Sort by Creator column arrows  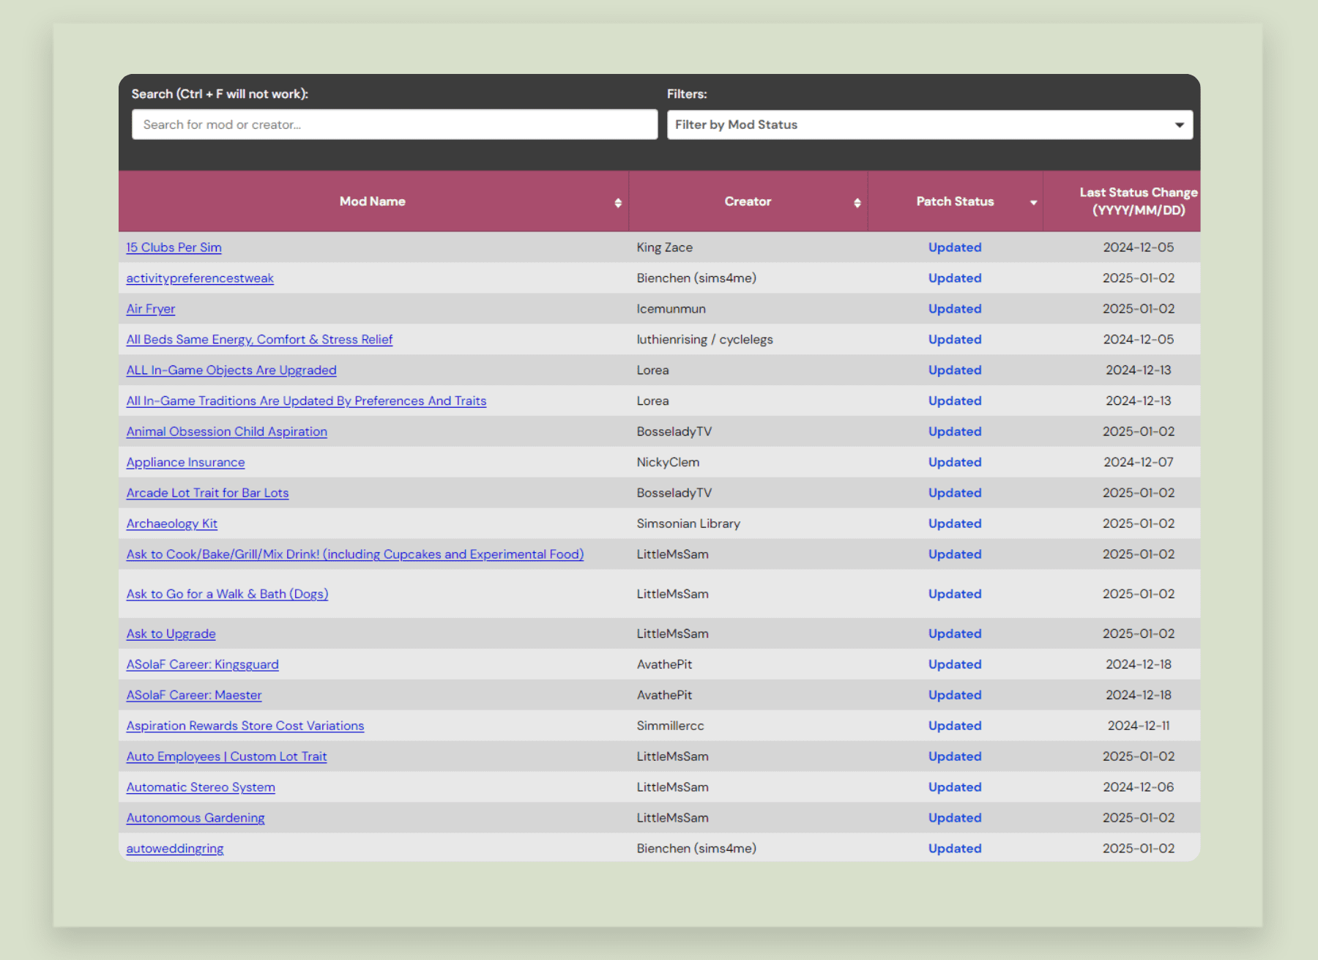[857, 203]
